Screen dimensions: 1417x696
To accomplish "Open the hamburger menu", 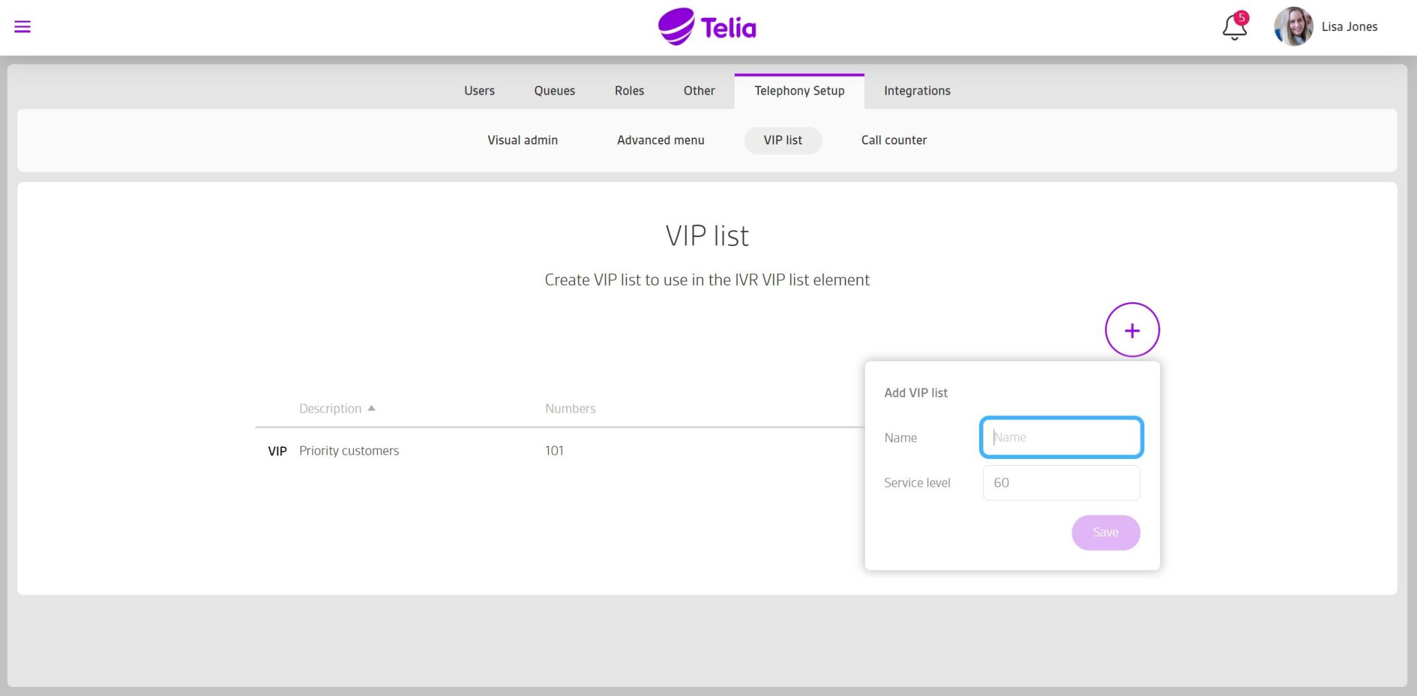I will pos(22,27).
